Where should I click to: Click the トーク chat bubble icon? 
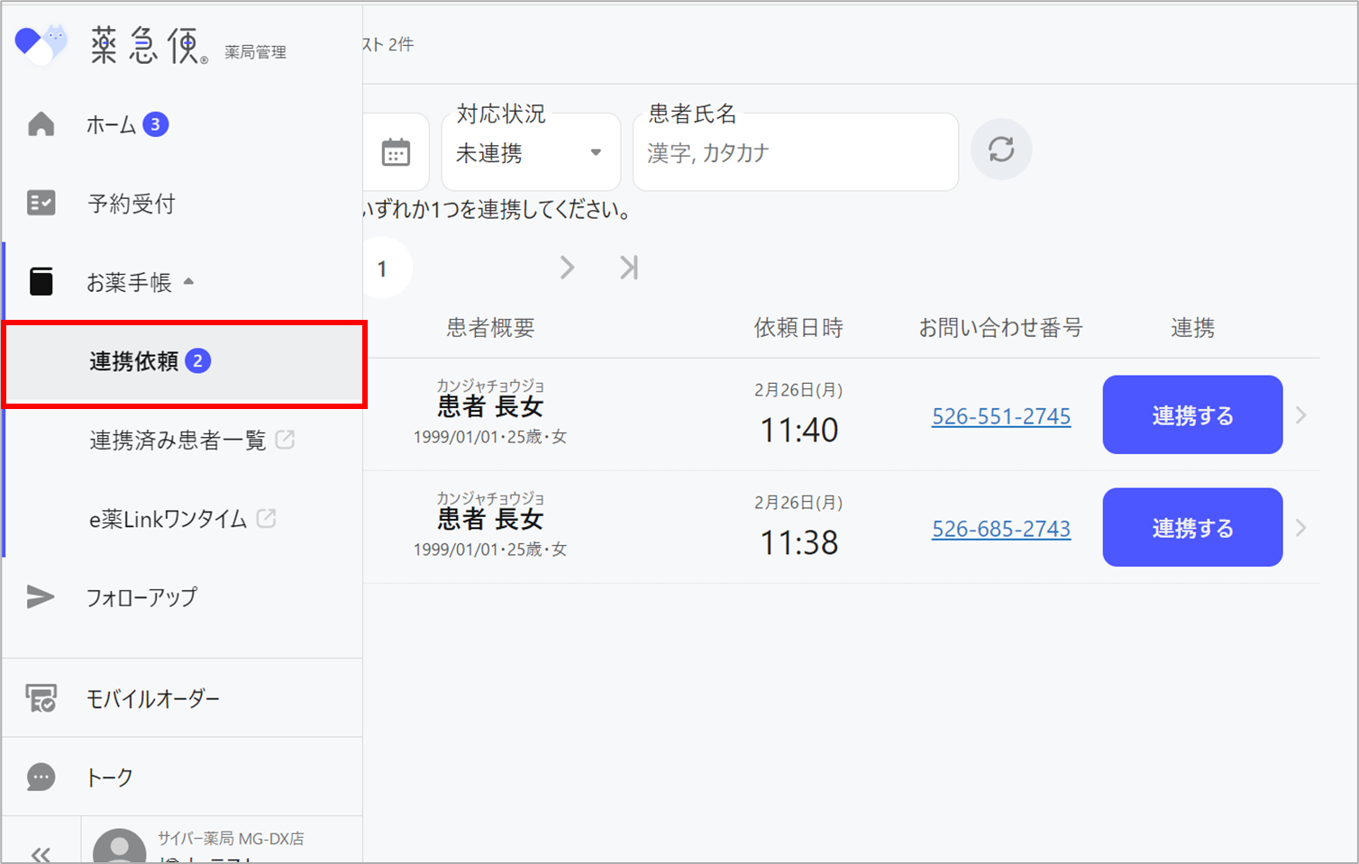[x=41, y=778]
